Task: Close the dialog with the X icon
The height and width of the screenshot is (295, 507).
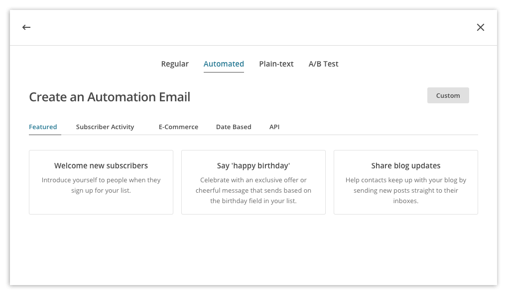Action: (x=481, y=27)
